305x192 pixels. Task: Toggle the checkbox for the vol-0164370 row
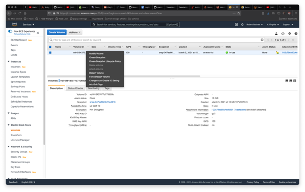tap(50, 53)
